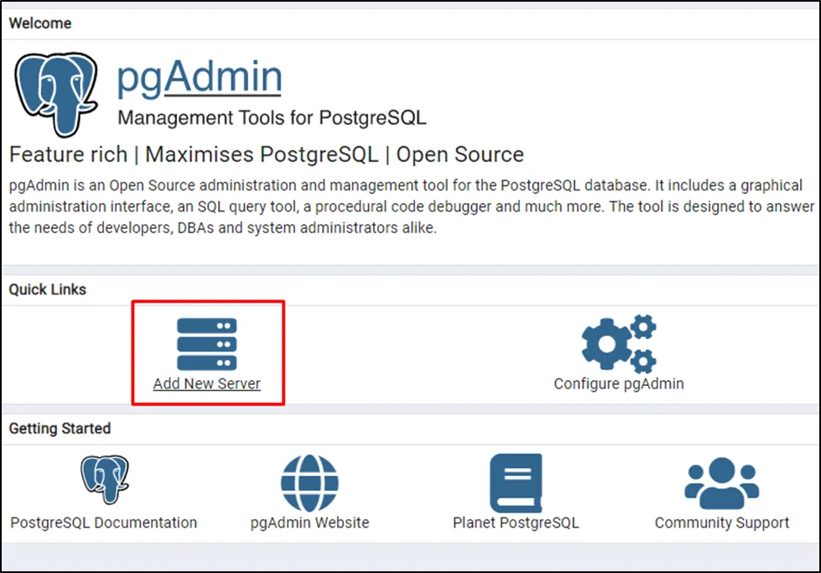Click the pgAdmin Website globe icon

(x=309, y=483)
